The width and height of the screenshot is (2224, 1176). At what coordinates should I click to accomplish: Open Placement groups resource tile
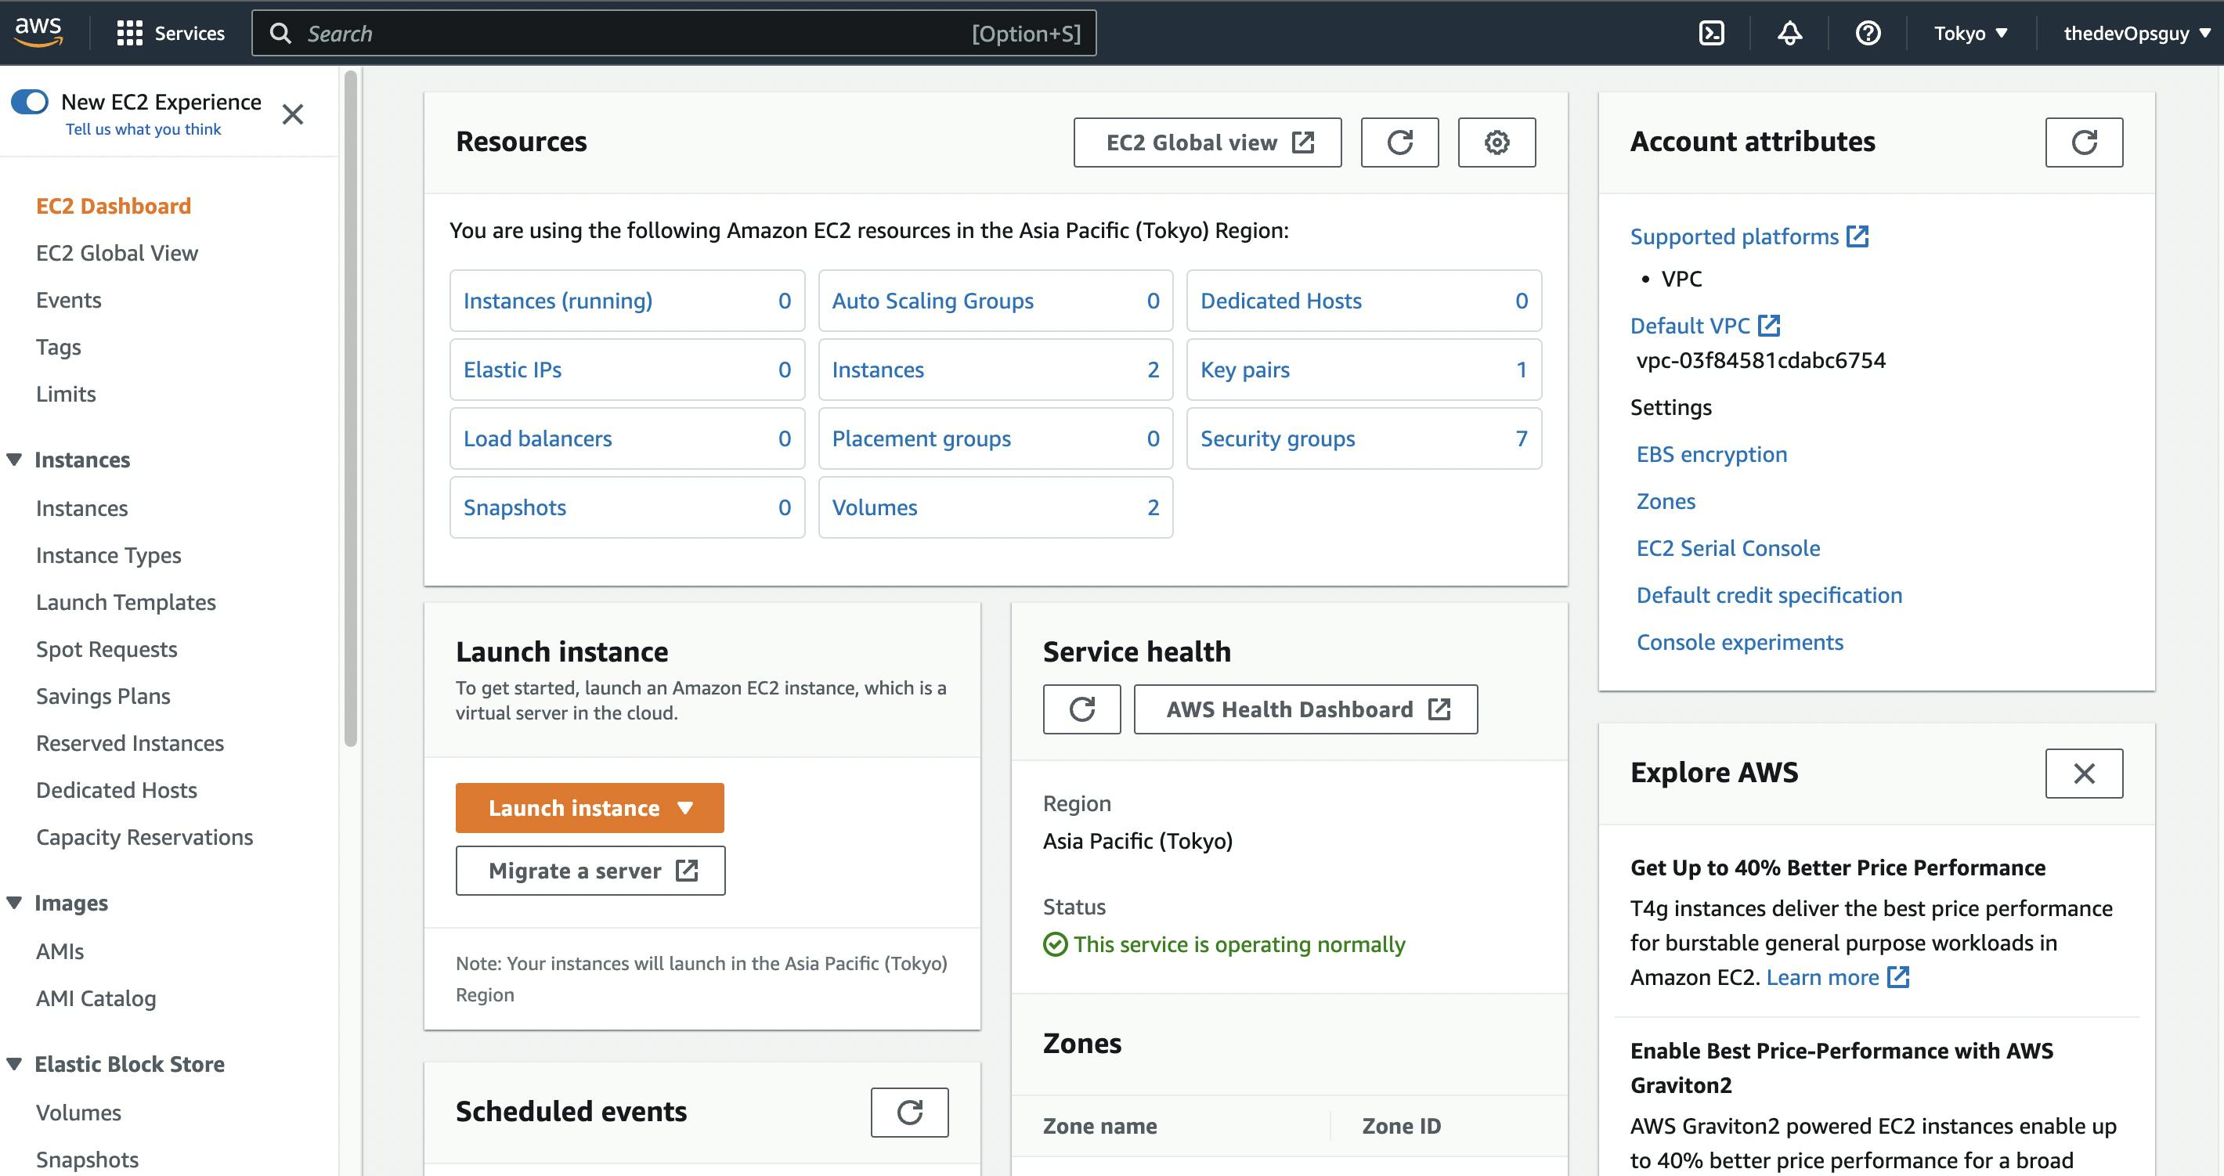(995, 438)
